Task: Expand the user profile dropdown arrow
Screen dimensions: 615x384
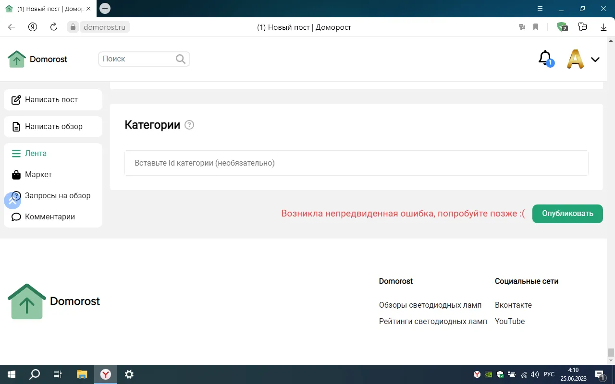Action: pos(595,60)
